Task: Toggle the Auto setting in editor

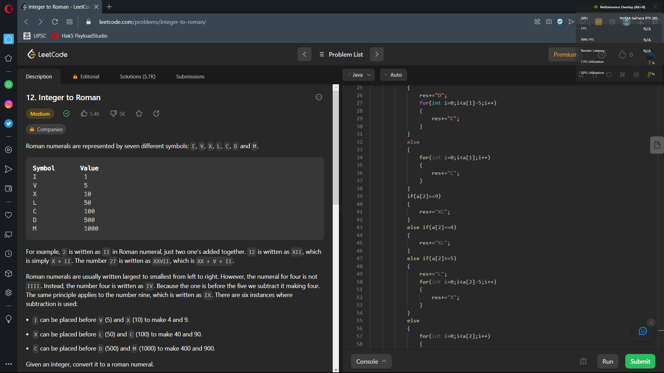Action: [x=393, y=75]
